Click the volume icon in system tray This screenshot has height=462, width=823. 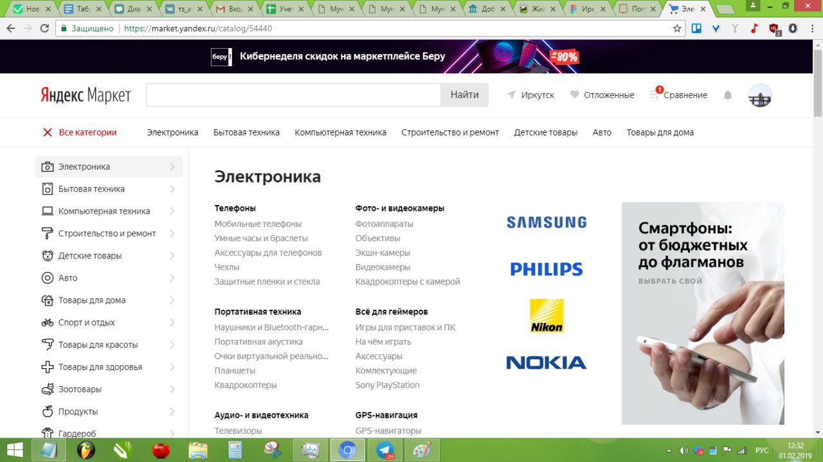coord(683,450)
